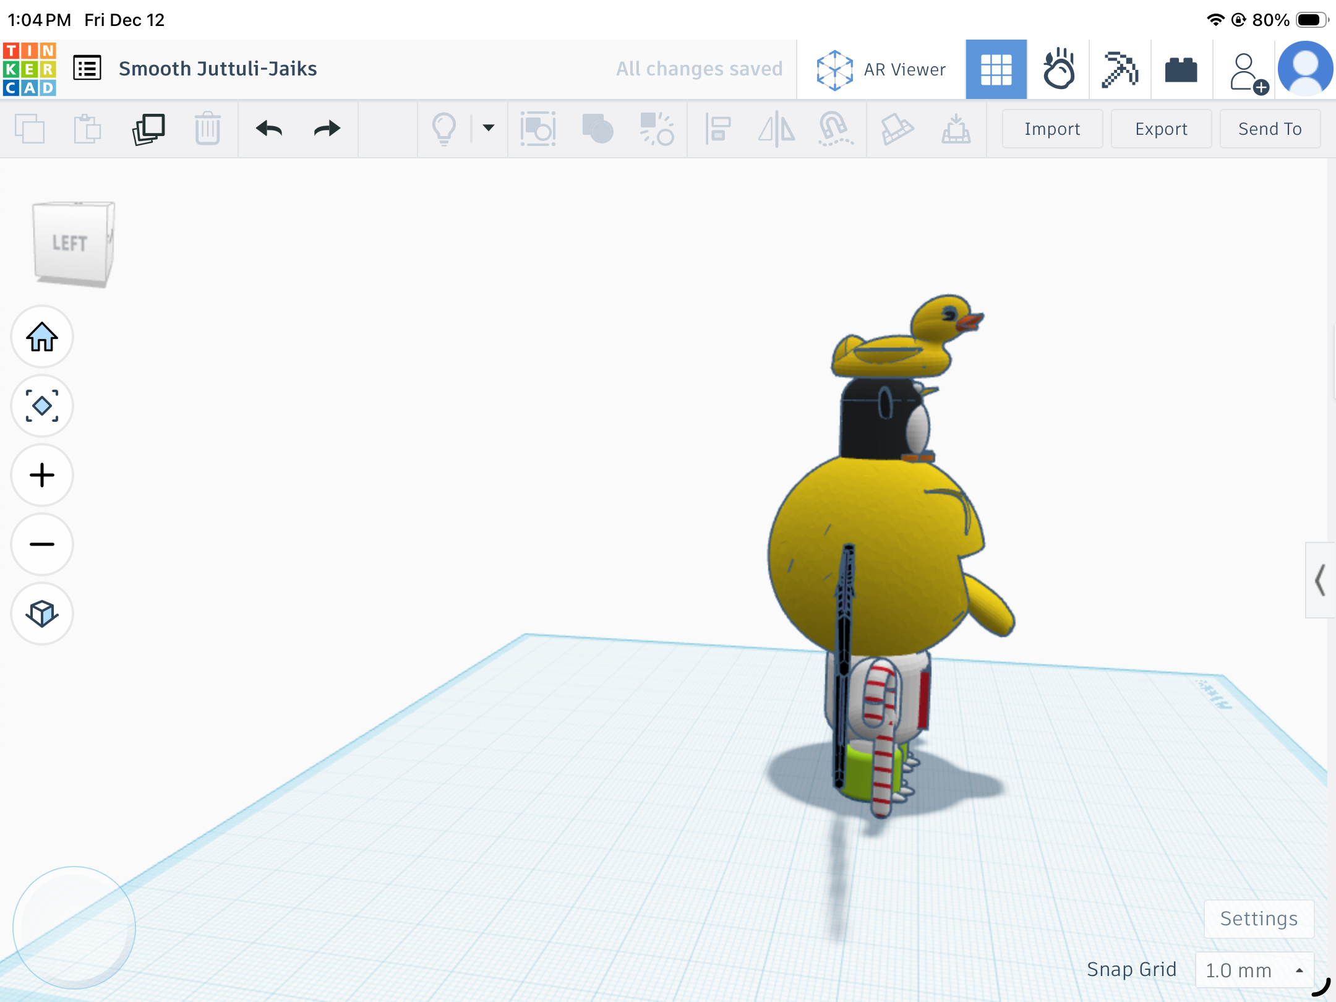Viewport: 1336px width, 1002px height.
Task: Duplicate and repeat the selected shape
Action: (x=148, y=129)
